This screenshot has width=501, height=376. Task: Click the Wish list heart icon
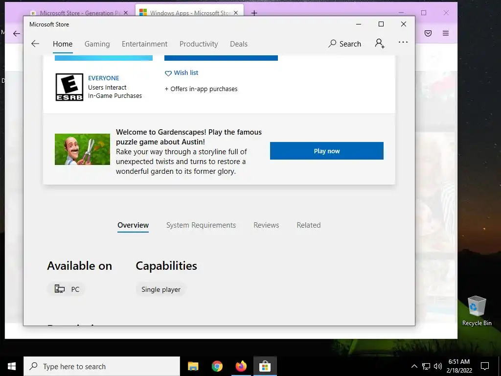pos(168,73)
